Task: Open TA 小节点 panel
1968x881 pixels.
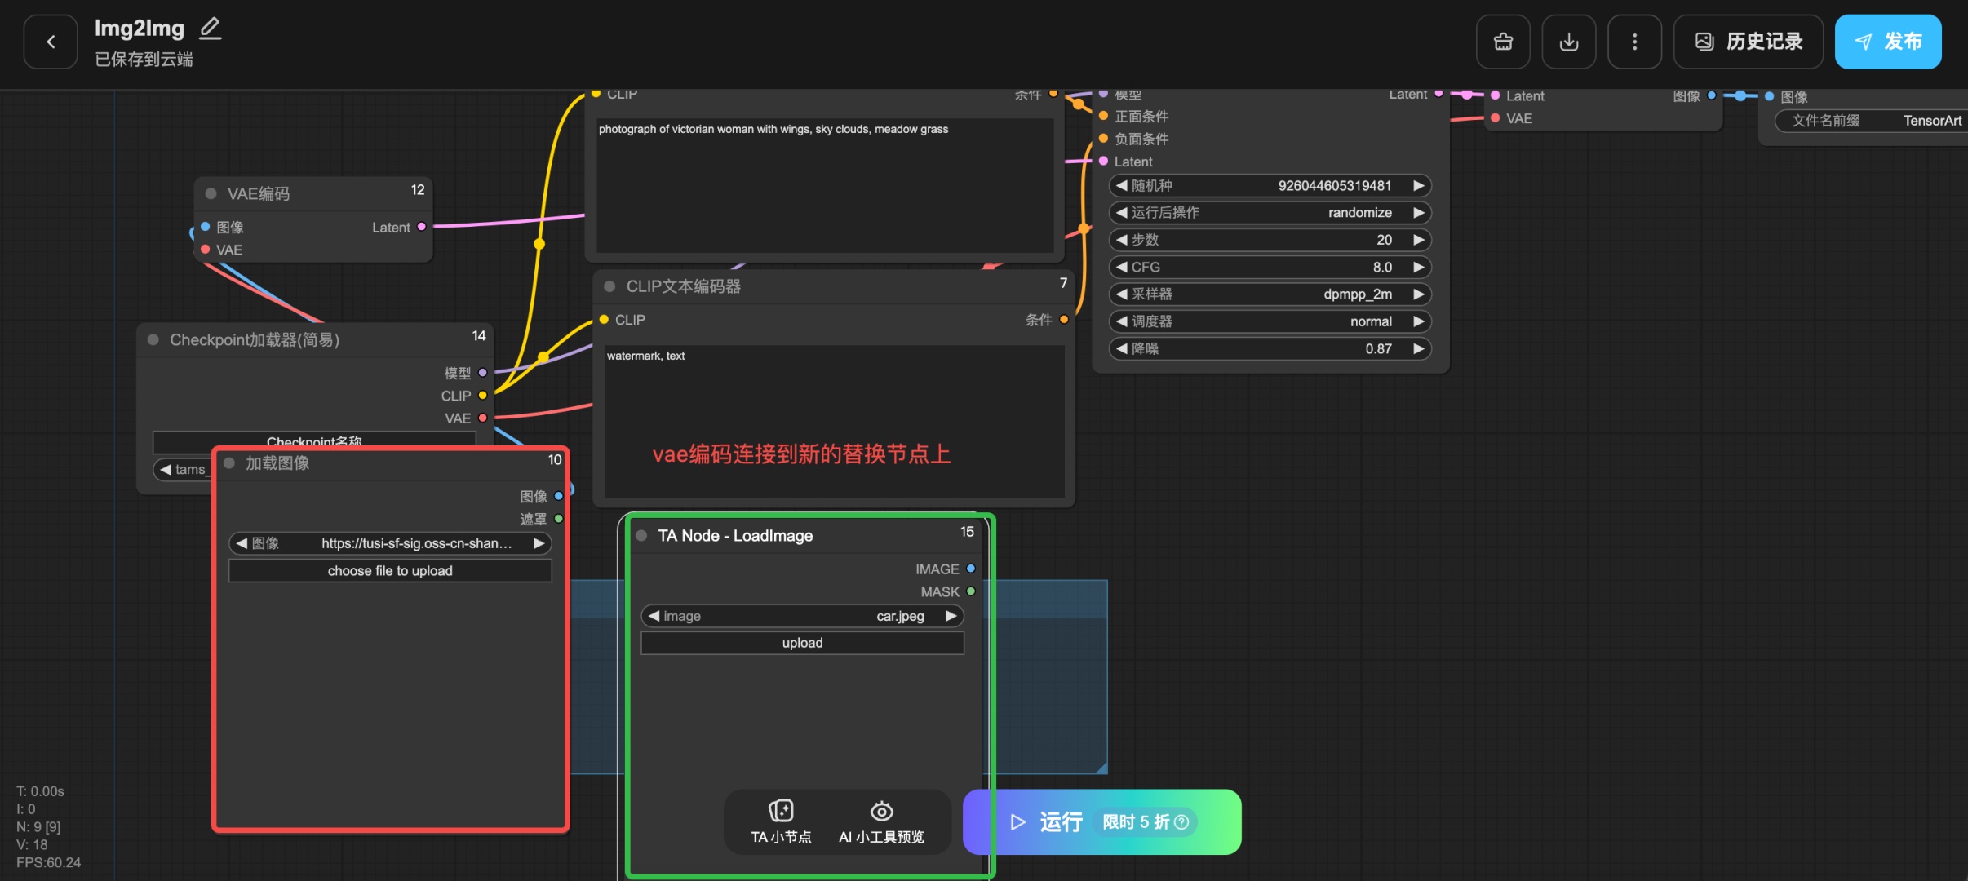Action: click(781, 821)
